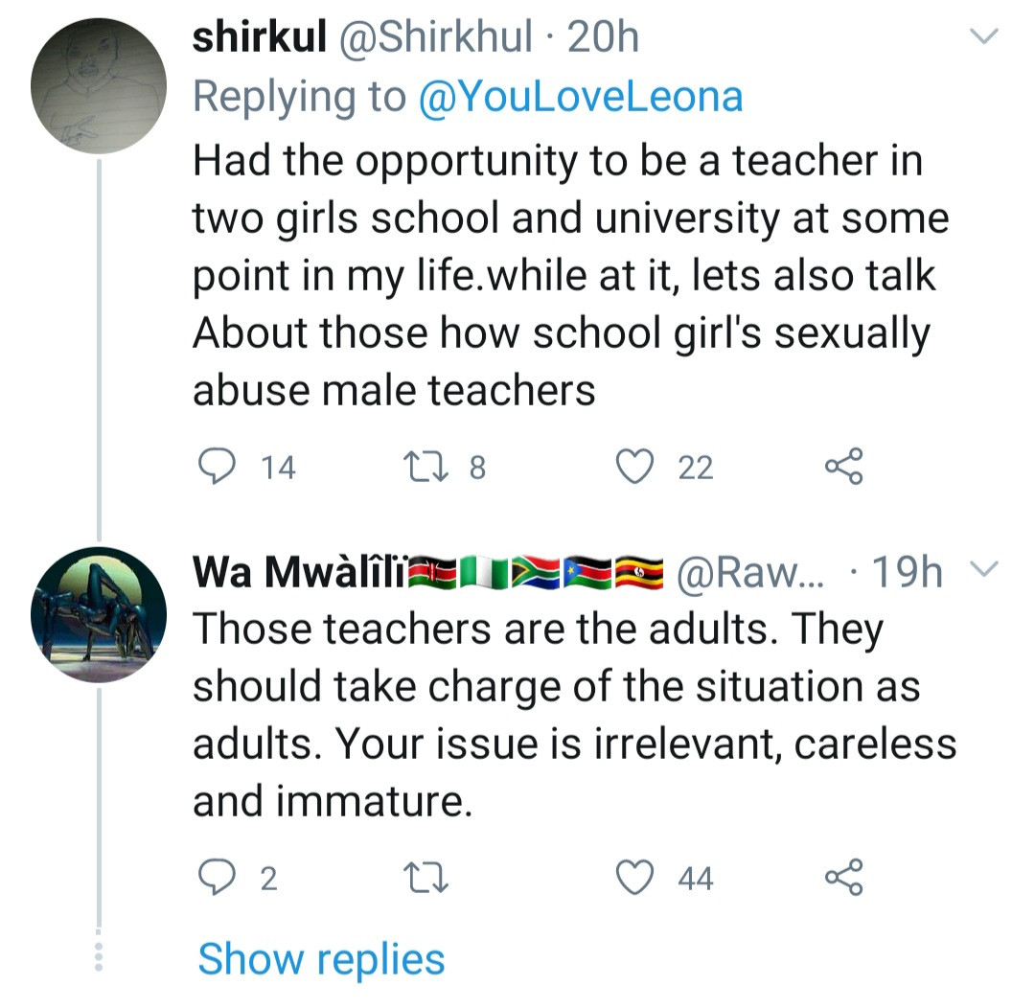Open shirkul's profile picture
This screenshot has width=1035, height=1008.
100,86
